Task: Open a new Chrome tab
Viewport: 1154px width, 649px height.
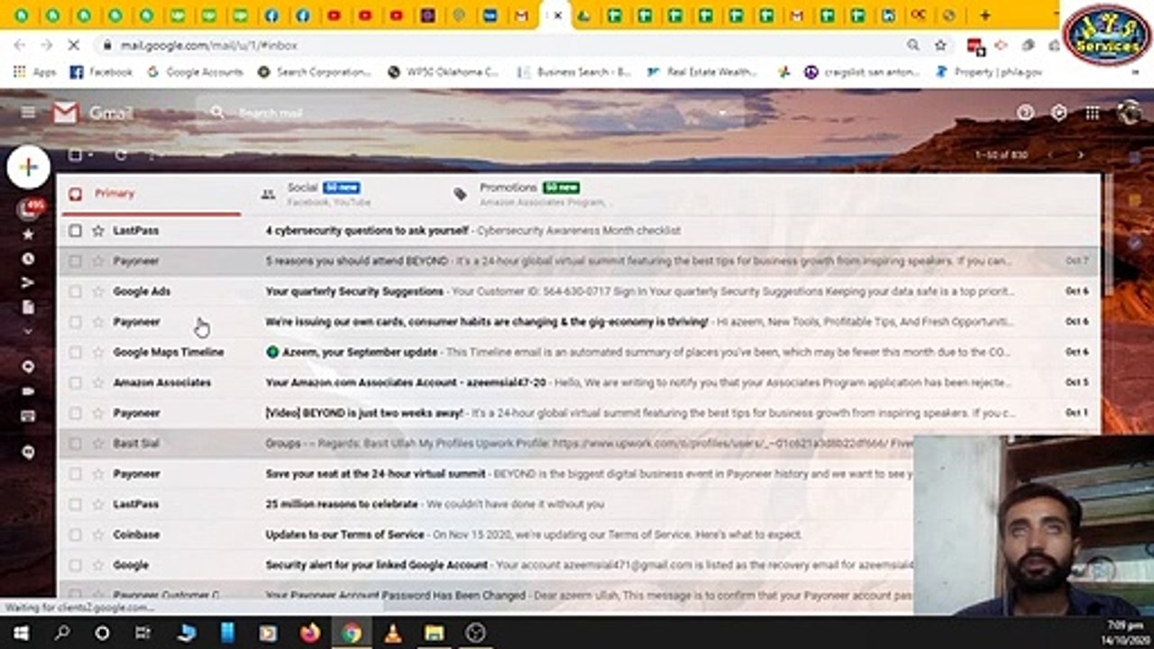Action: (985, 15)
